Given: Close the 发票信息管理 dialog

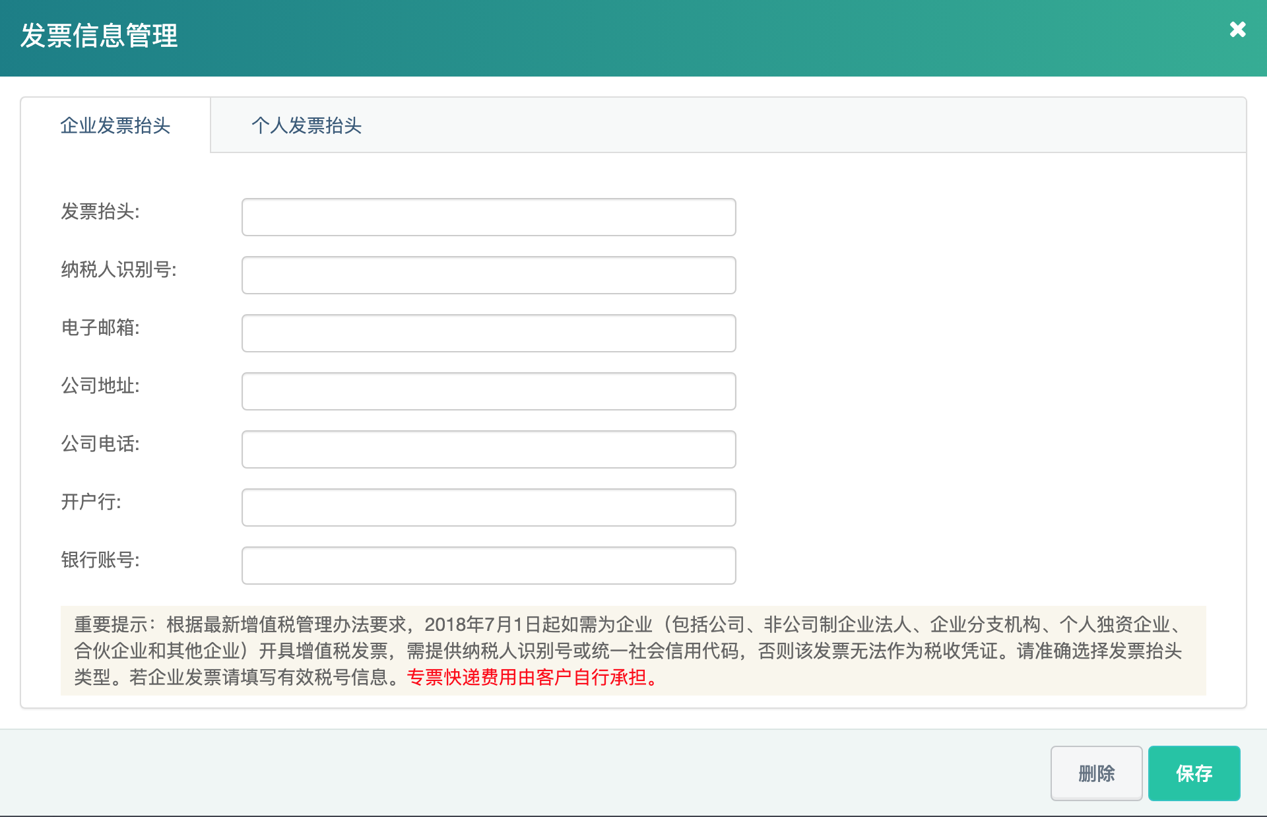Looking at the screenshot, I should pyautogui.click(x=1238, y=30).
